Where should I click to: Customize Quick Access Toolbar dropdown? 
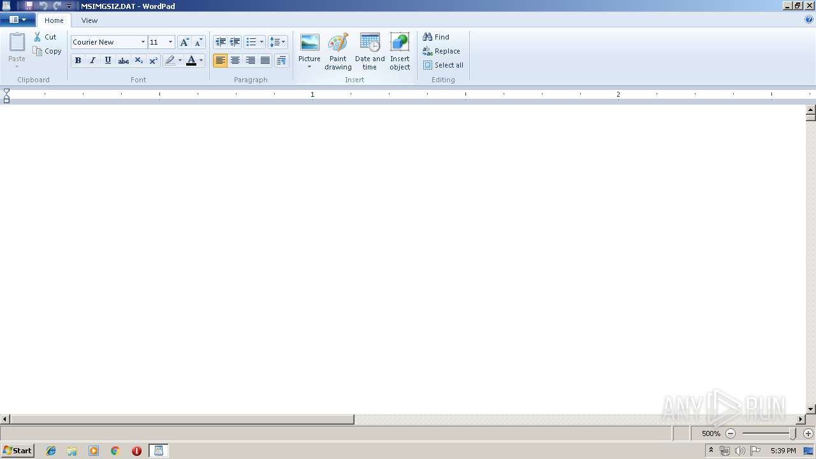pos(69,6)
